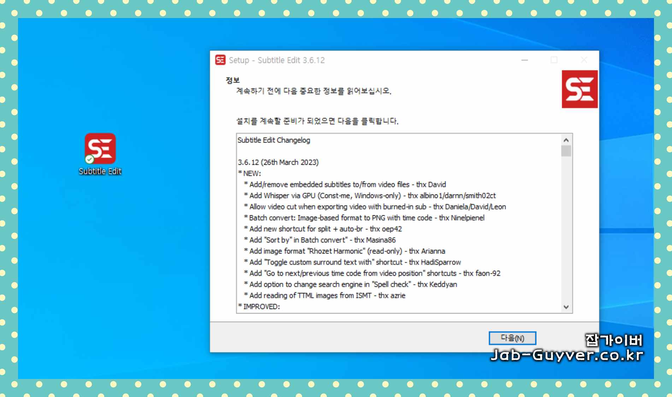This screenshot has width=672, height=397.
Task: Click the 'Subtitle Edit Changelog' heading line
Action: pyautogui.click(x=274, y=140)
